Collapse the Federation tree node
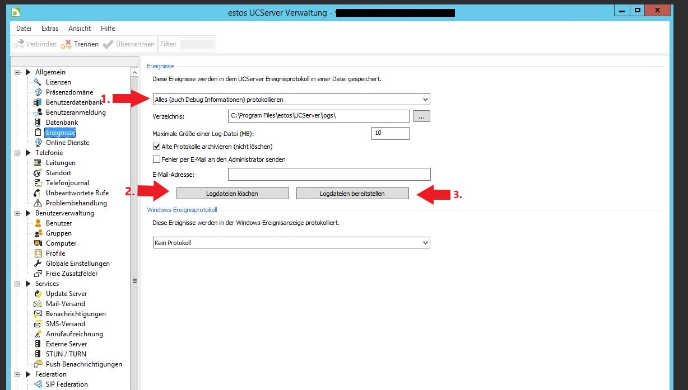The image size is (688, 390). [x=17, y=374]
